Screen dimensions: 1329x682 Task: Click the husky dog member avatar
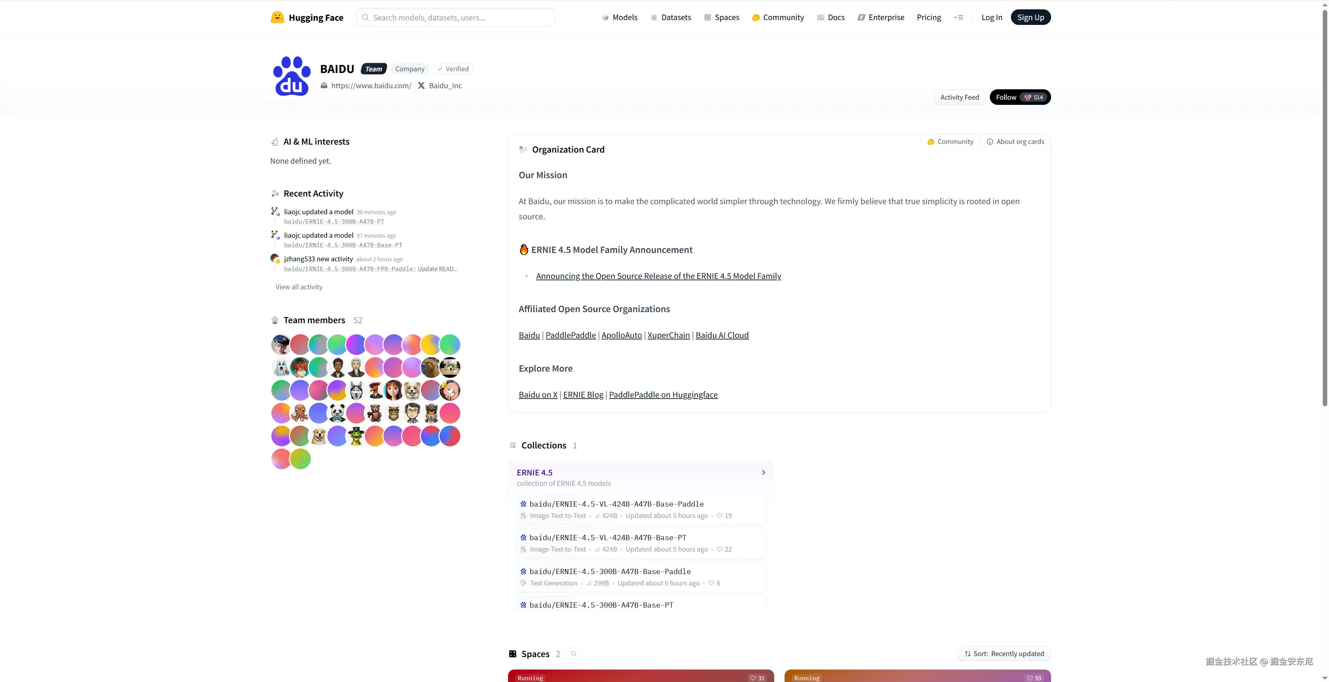coord(356,391)
